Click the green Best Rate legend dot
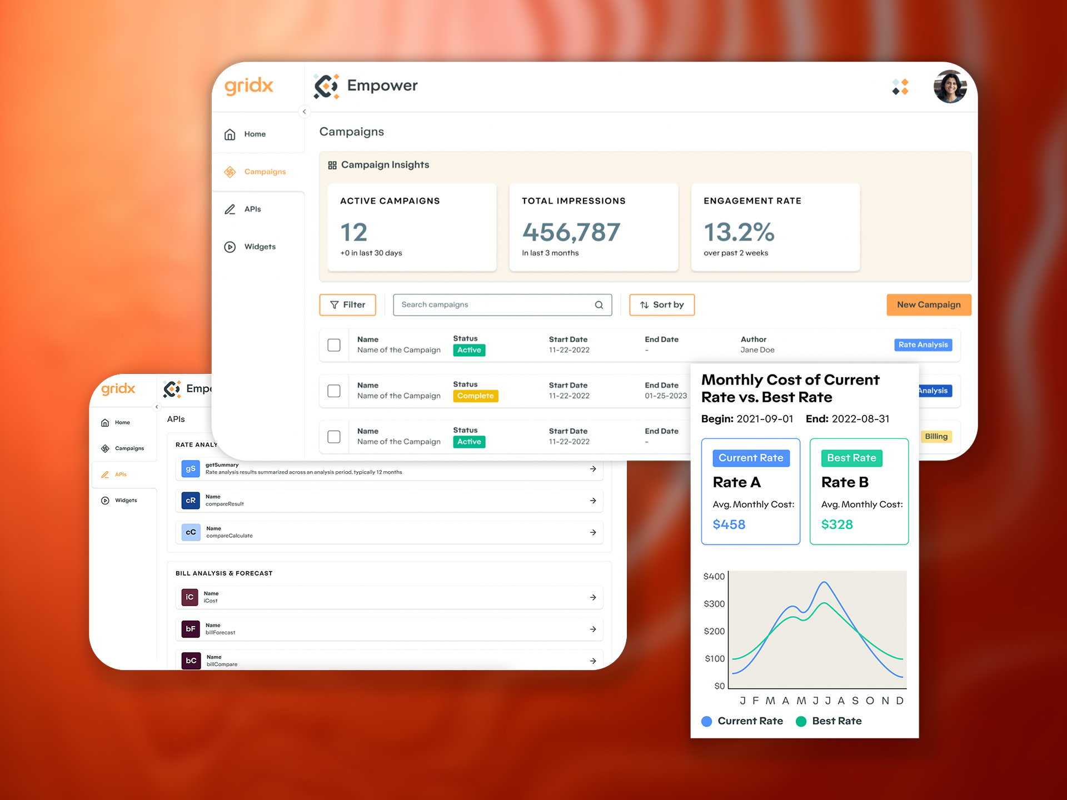This screenshot has width=1067, height=800. (801, 721)
